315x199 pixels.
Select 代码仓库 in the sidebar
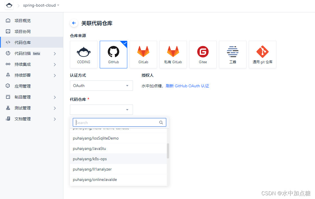point(32,42)
